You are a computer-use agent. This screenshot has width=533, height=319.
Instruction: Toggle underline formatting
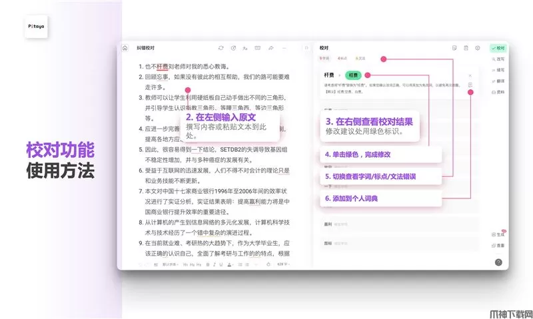point(221,264)
